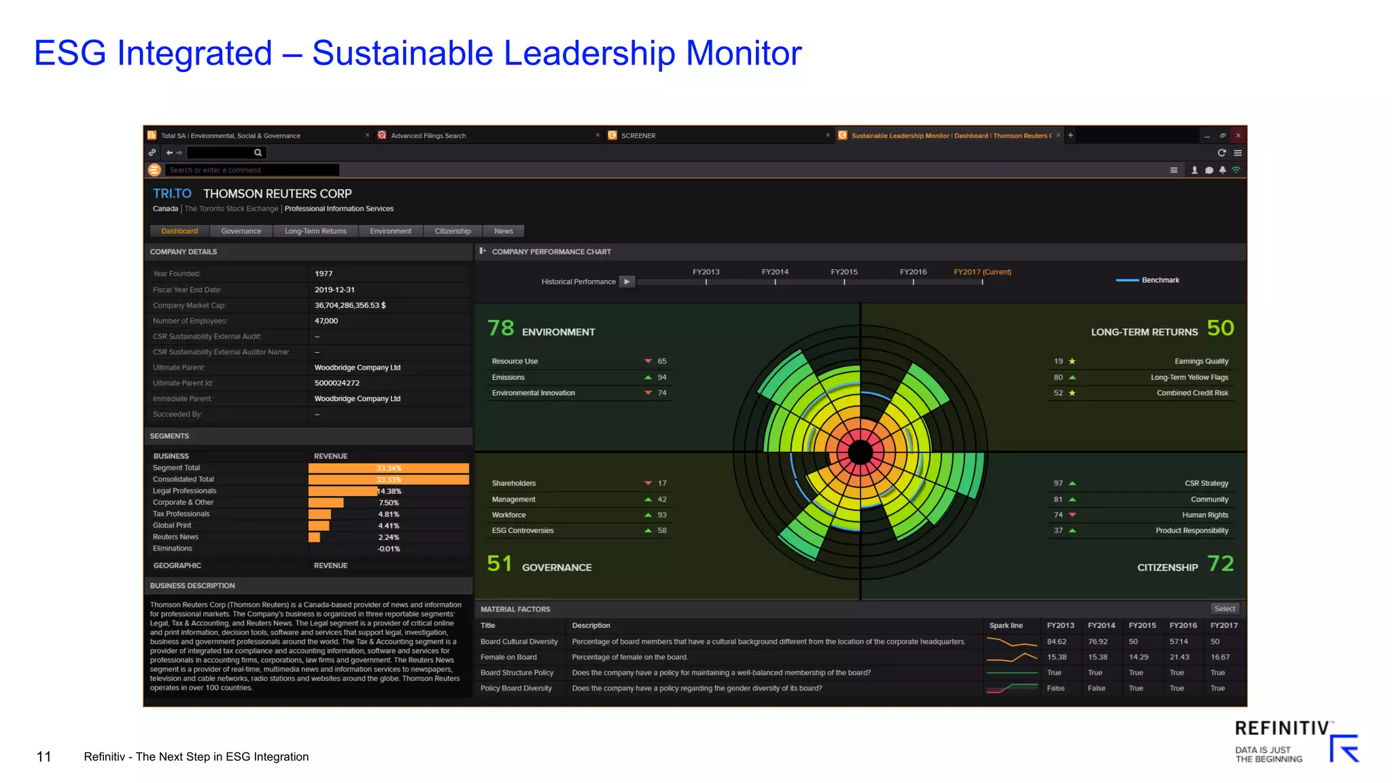Click the Select button in Material Factors
The width and height of the screenshot is (1392, 783).
(1225, 609)
